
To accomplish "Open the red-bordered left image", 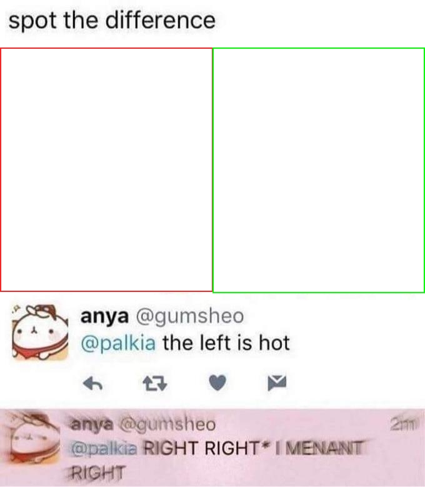I will click(106, 170).
